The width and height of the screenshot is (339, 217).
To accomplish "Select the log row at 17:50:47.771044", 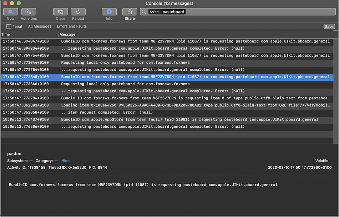I will pyautogui.click(x=167, y=63).
